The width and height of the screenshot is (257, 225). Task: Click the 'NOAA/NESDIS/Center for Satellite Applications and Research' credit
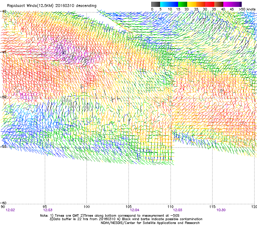point(150,223)
